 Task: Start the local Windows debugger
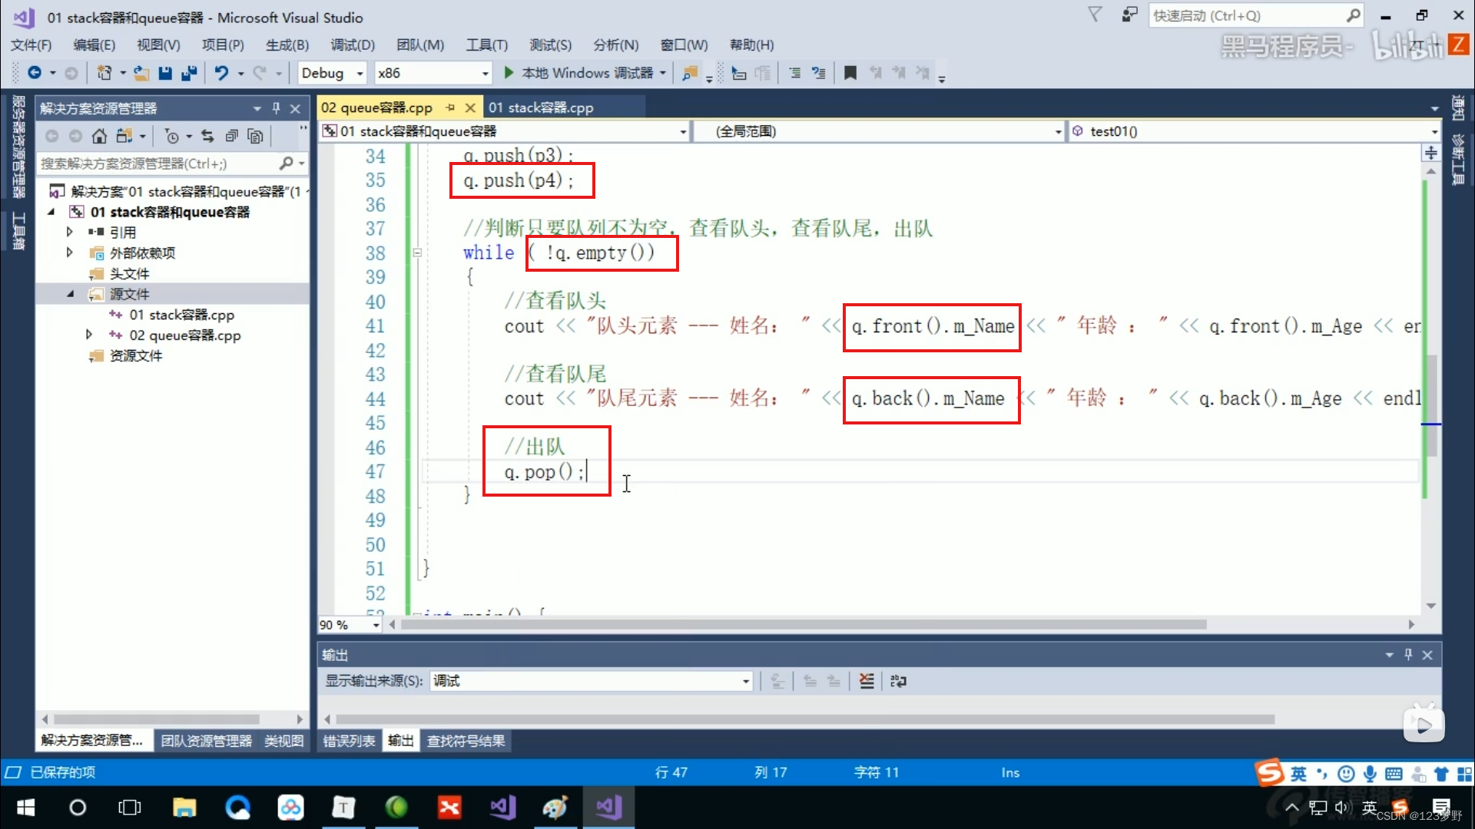click(x=509, y=73)
